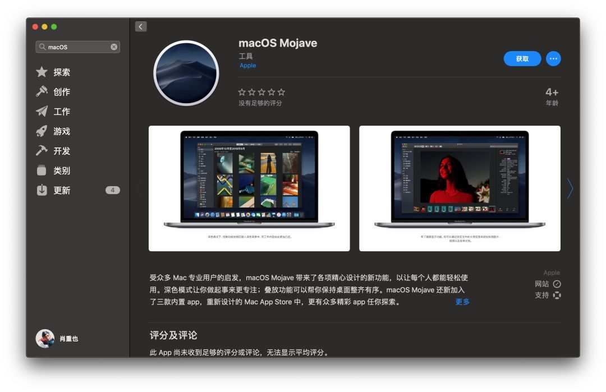
Task: Click the blue 获取 button
Action: (x=522, y=59)
